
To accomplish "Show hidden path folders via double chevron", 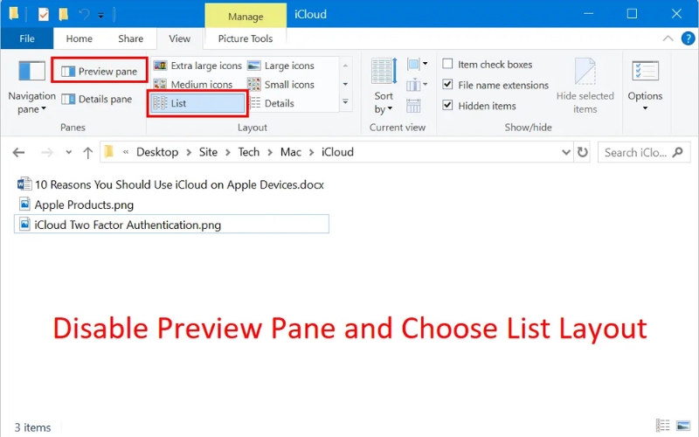I will pos(126,152).
